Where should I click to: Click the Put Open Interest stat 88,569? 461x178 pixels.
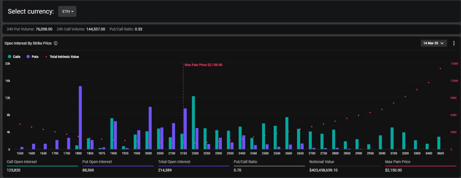click(x=88, y=170)
